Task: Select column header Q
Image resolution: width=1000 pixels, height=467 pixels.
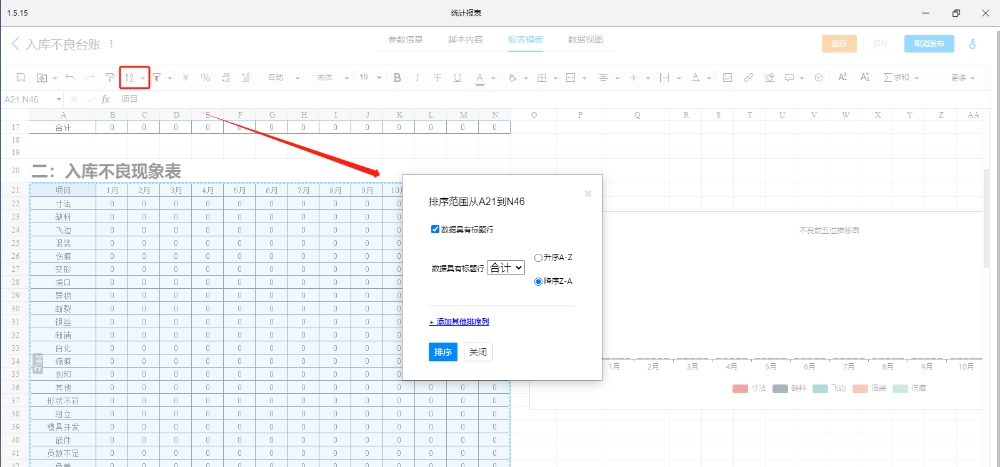Action: [x=637, y=115]
